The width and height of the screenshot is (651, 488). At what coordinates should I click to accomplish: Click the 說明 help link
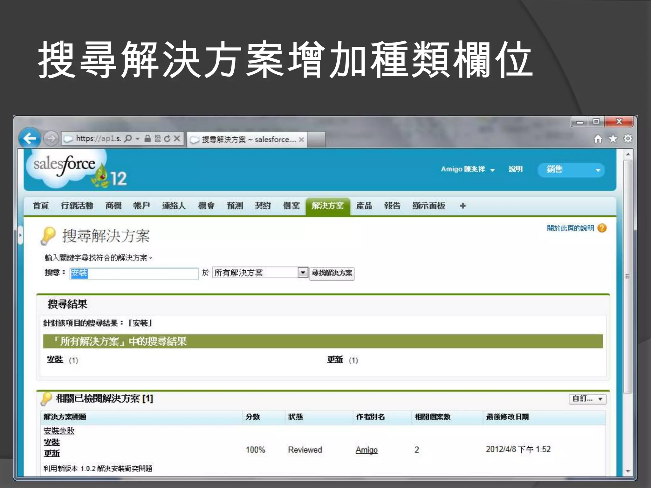click(x=516, y=169)
